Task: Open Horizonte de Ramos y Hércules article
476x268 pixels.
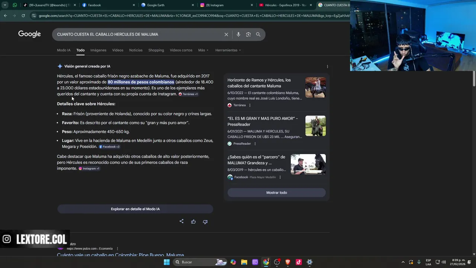Action: 259,83
